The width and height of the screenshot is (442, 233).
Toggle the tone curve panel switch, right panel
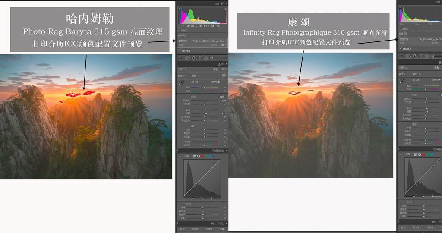pos(398,149)
